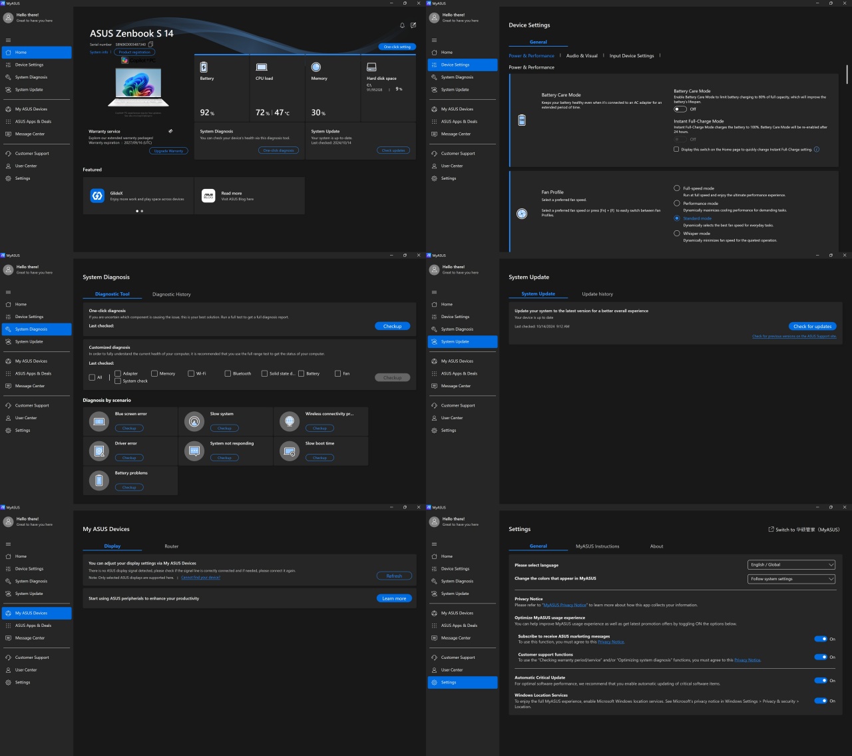Open the MyASUS Privacy Notice link in Settings
This screenshot has height=756, width=852.
click(x=565, y=605)
